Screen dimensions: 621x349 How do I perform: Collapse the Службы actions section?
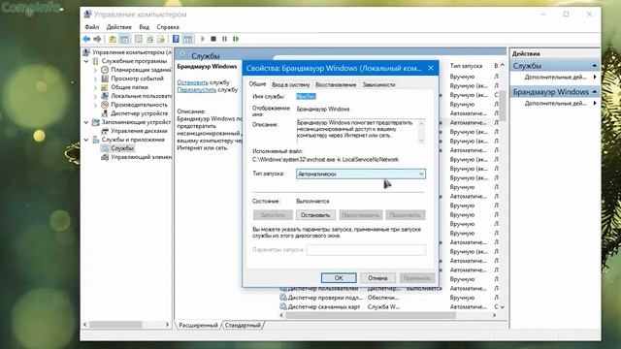[595, 66]
